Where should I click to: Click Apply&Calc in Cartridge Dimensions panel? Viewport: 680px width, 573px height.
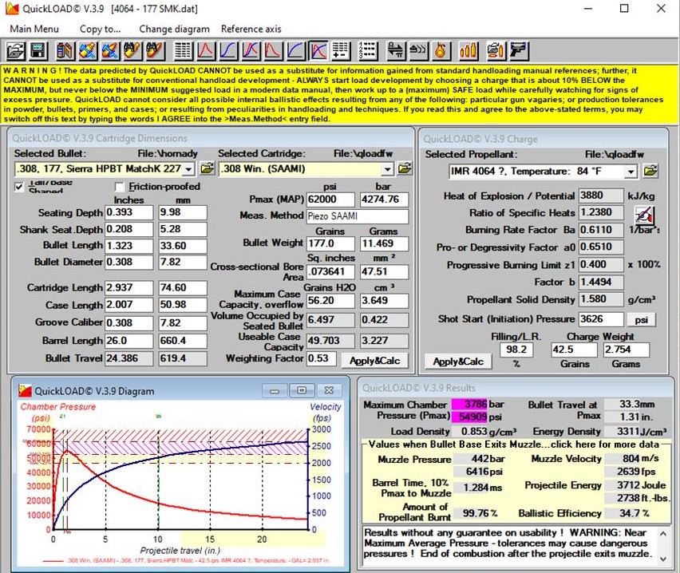tap(374, 361)
